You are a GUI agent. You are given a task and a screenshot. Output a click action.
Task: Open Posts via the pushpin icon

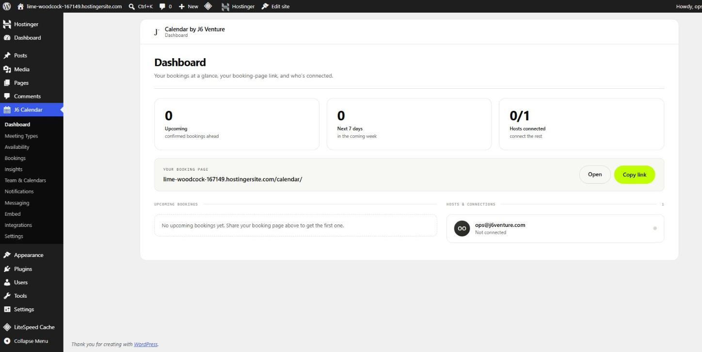7,56
